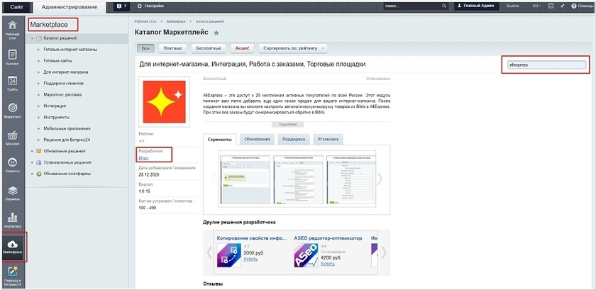Viewport: 596px width, 290px height.
Task: Switch to the Сайт tab
Action: 16,7
